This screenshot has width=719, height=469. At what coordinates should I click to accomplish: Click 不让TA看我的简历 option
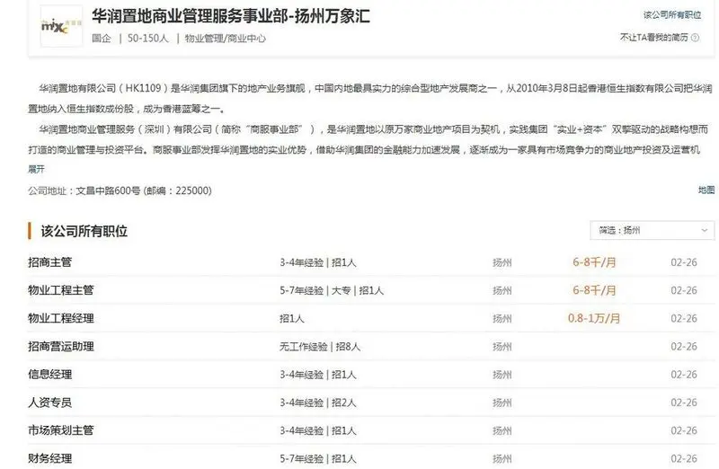(x=654, y=38)
